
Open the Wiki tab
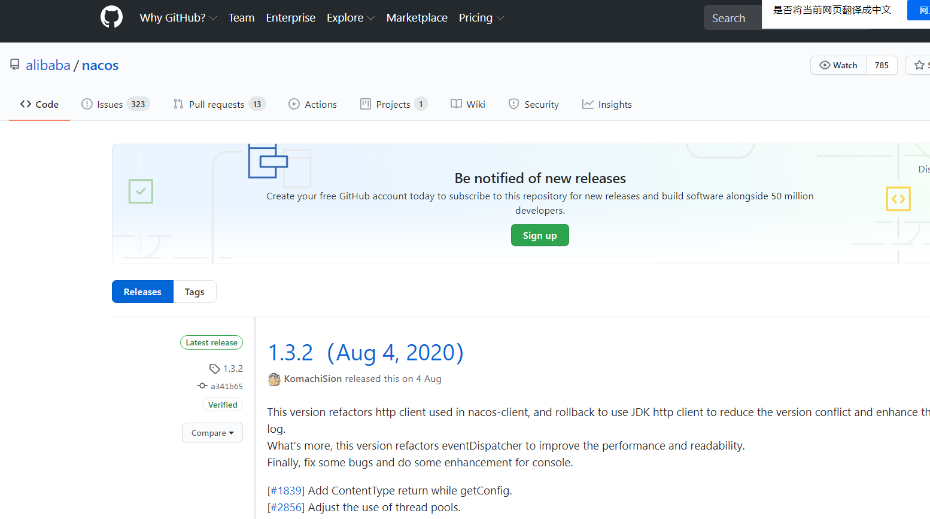pyautogui.click(x=468, y=104)
